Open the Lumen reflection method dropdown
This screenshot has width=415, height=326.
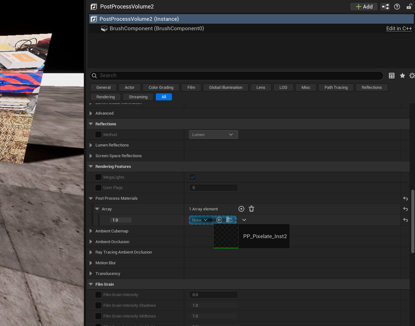pyautogui.click(x=213, y=134)
